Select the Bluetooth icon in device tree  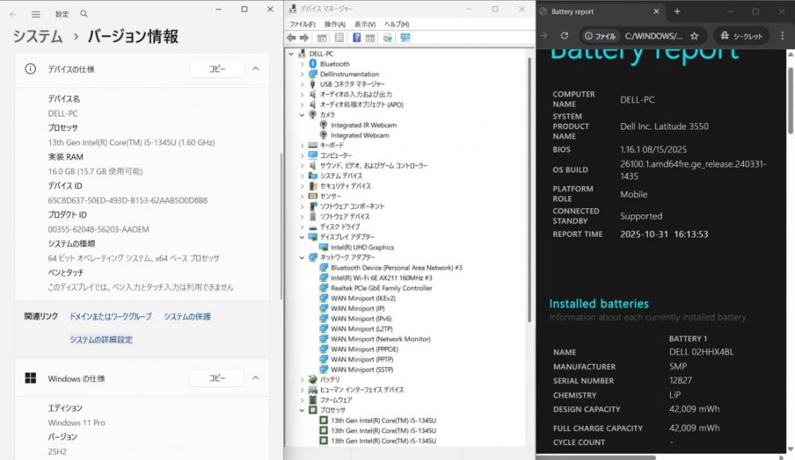[312, 64]
